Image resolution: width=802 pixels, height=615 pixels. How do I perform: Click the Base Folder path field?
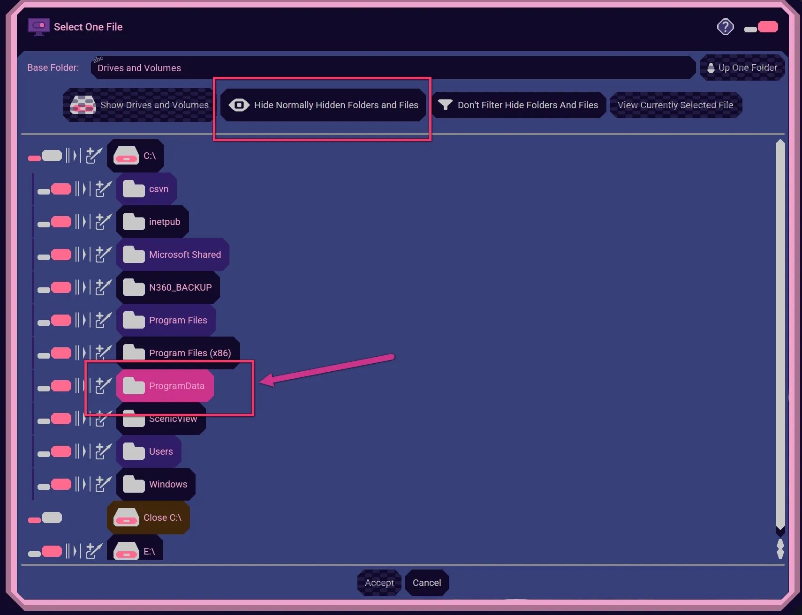[393, 68]
